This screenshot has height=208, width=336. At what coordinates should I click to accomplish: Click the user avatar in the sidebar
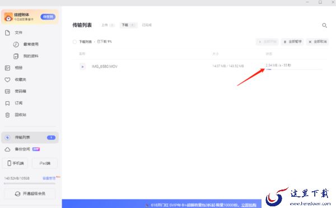point(8,17)
